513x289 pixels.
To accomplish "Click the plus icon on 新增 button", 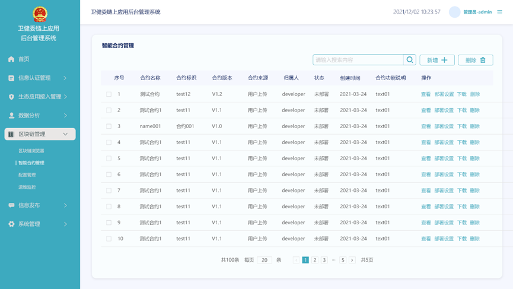I will tap(444, 60).
